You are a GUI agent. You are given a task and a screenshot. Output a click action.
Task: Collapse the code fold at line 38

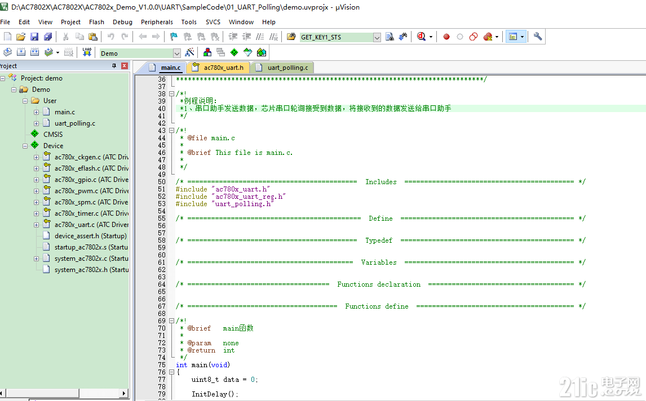coord(172,94)
